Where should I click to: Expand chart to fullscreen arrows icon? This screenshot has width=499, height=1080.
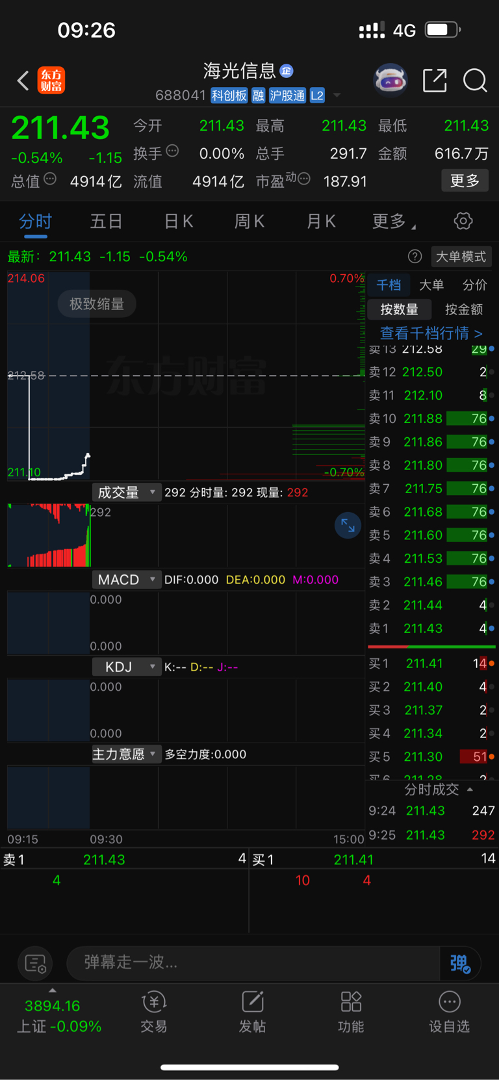[x=348, y=525]
